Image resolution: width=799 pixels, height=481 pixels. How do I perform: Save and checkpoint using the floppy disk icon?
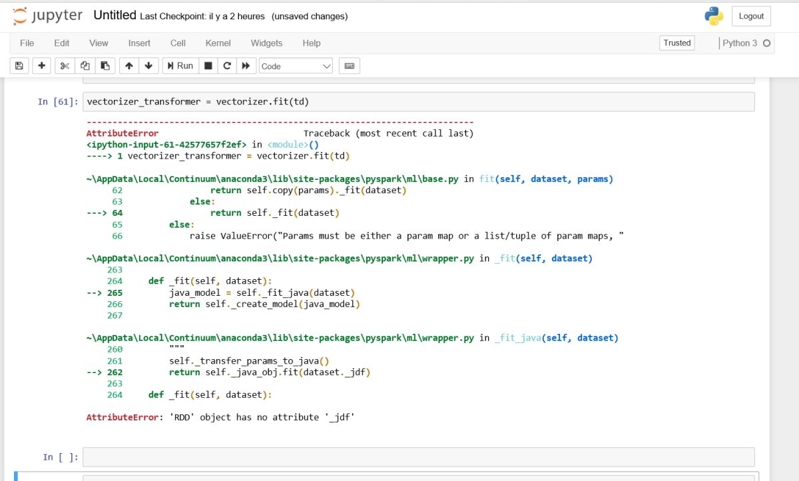point(19,66)
